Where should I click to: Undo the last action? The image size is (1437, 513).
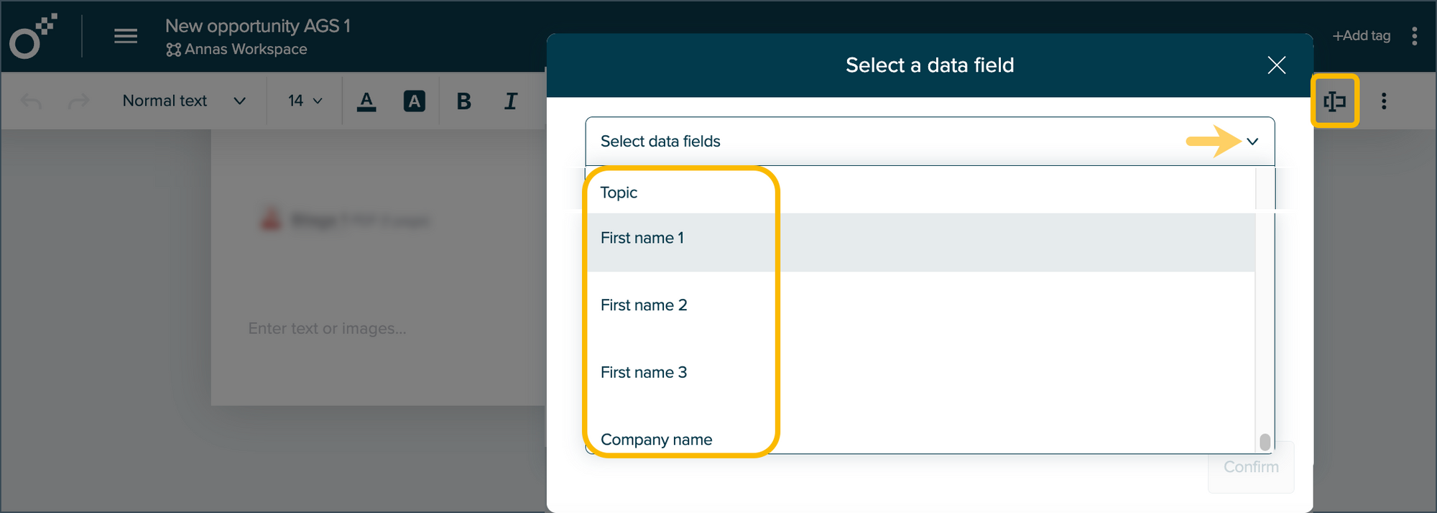click(x=32, y=101)
